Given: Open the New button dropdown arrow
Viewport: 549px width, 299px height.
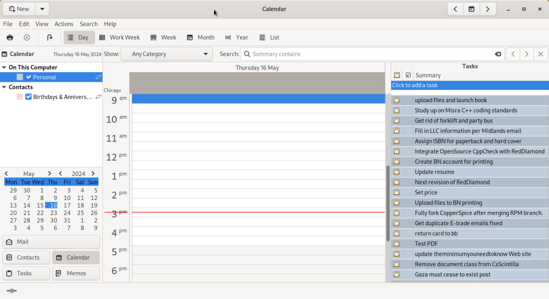Looking at the screenshot, I should click(42, 9).
